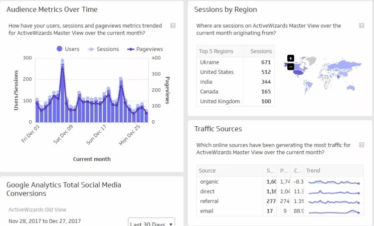Click the Sessions column header in regions table
374x226 pixels.
click(x=261, y=51)
